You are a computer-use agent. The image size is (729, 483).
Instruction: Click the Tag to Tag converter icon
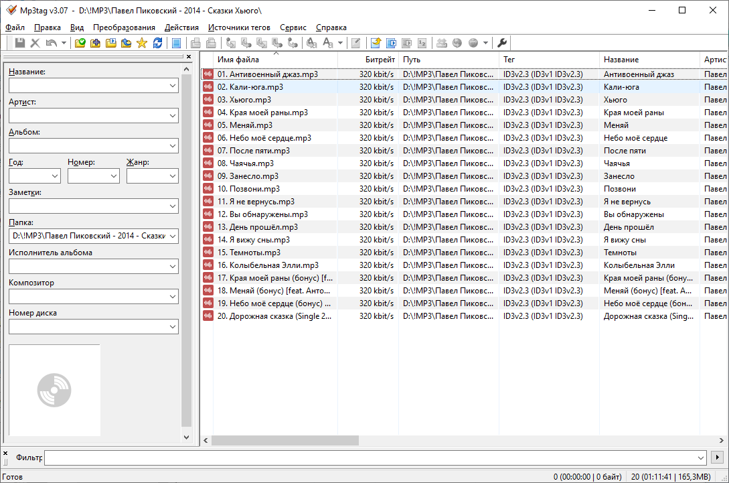coord(293,43)
